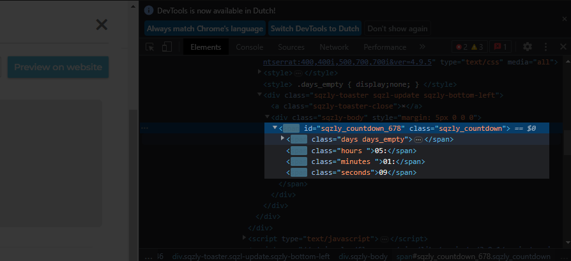
Task: Collapse the sqzly_countdown_678 span node
Action: [275, 128]
